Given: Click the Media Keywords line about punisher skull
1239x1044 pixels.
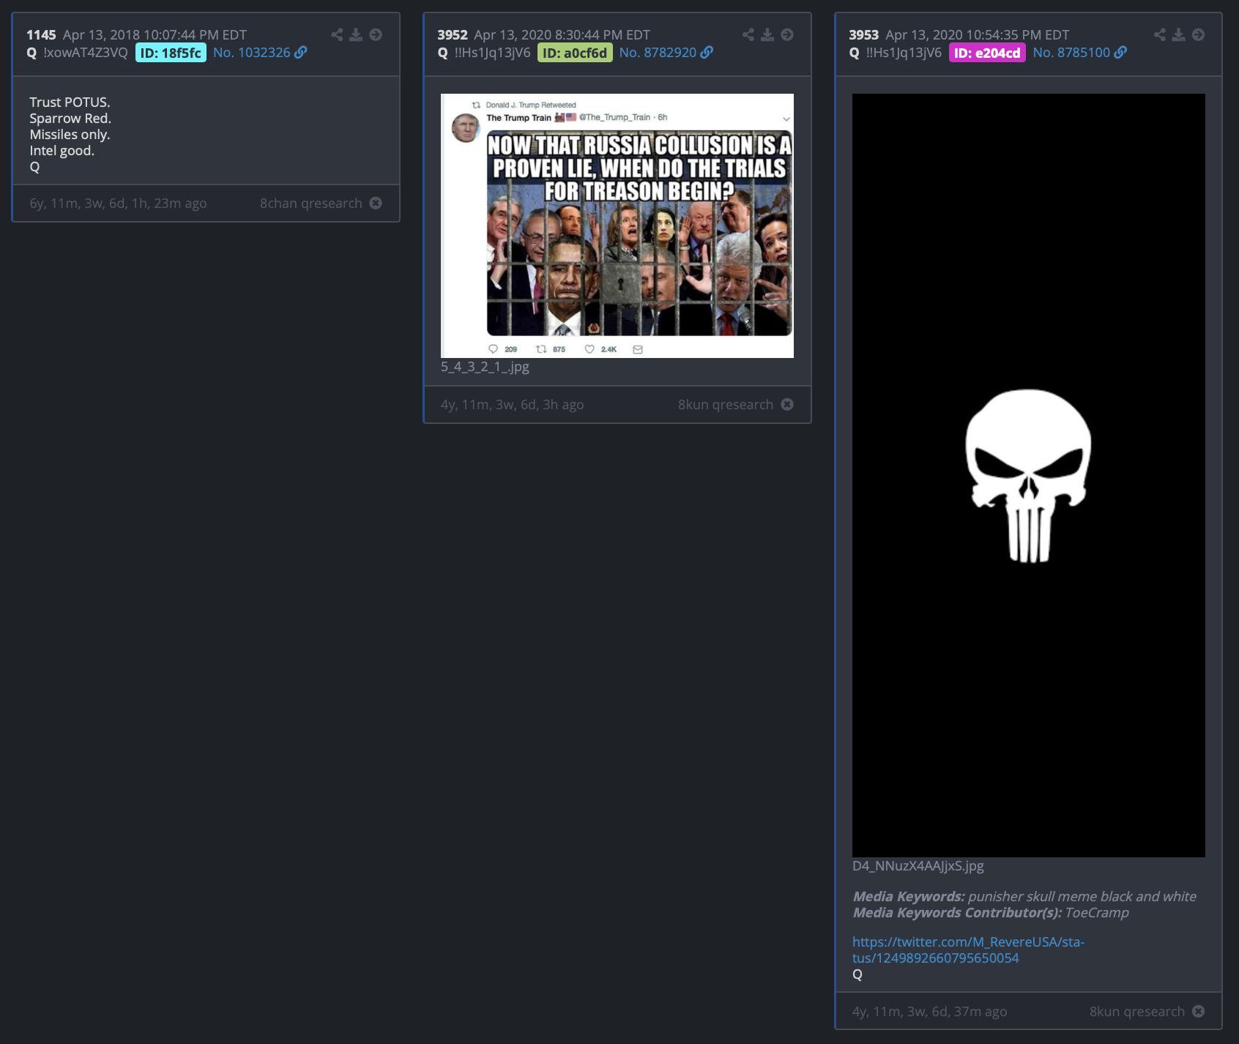Looking at the screenshot, I should (x=1024, y=896).
